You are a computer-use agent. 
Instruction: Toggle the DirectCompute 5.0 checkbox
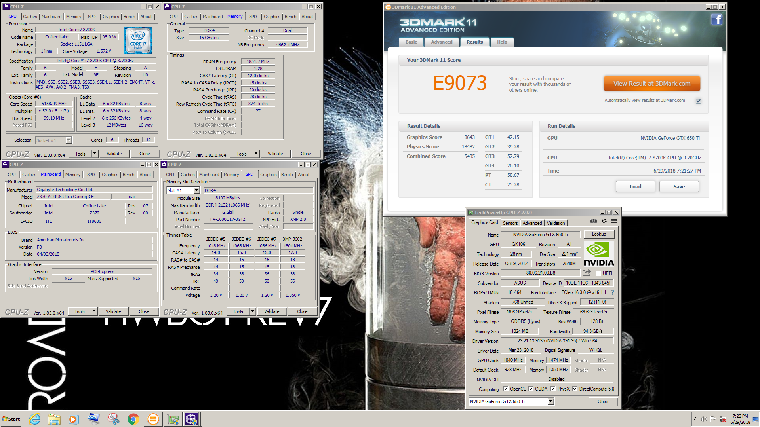click(x=575, y=389)
